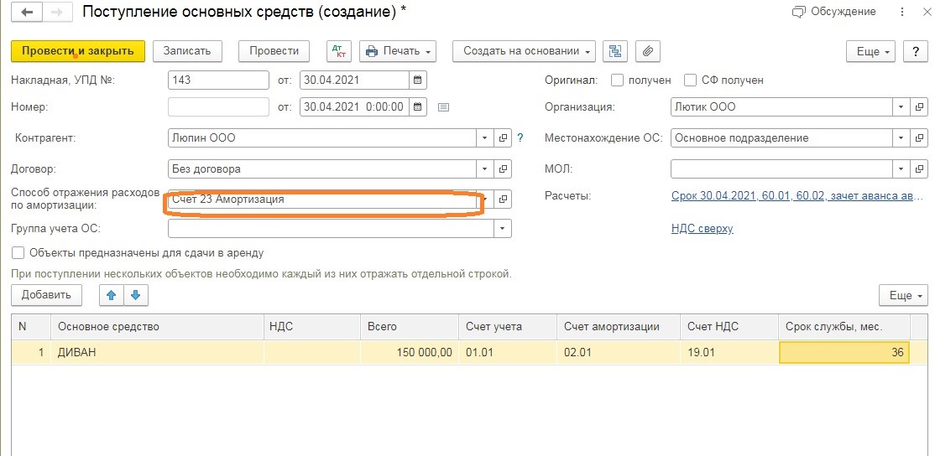Screen dimensions: 935x456
Task: Add a row with Добавить
Action: (x=46, y=295)
